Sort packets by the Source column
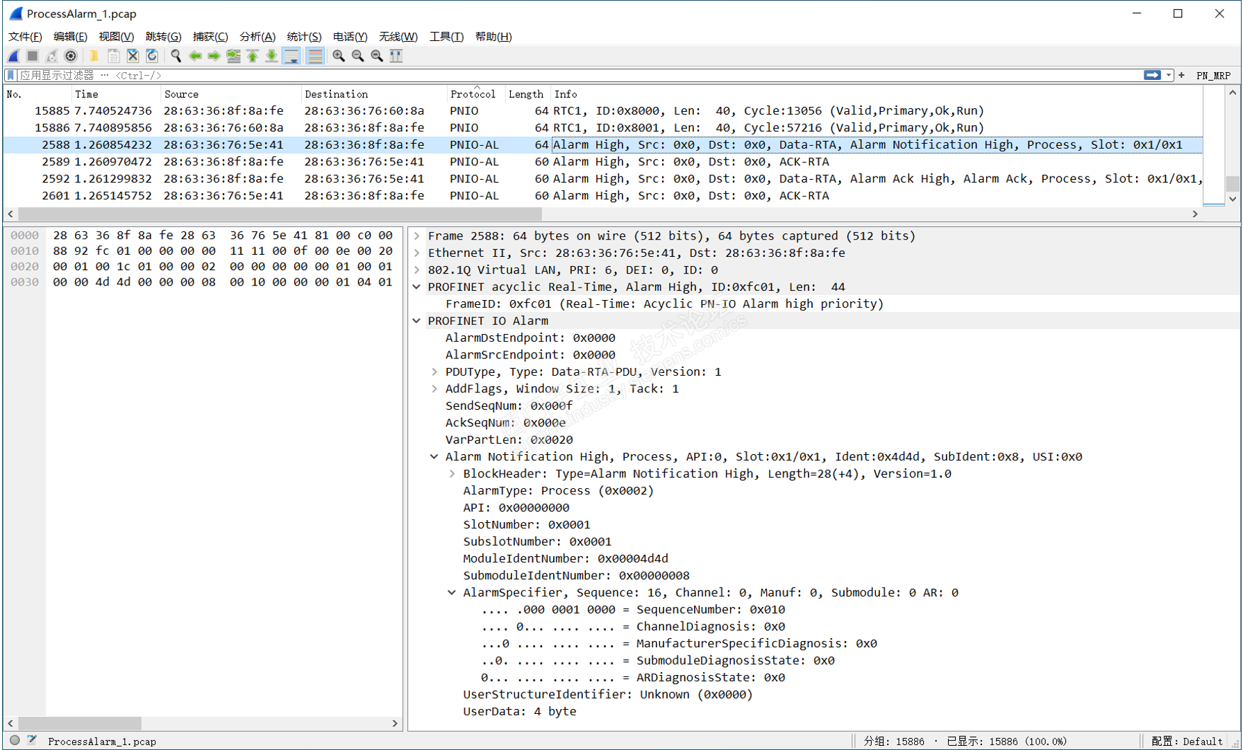Screen dimensions: 1243x750 tap(231, 94)
